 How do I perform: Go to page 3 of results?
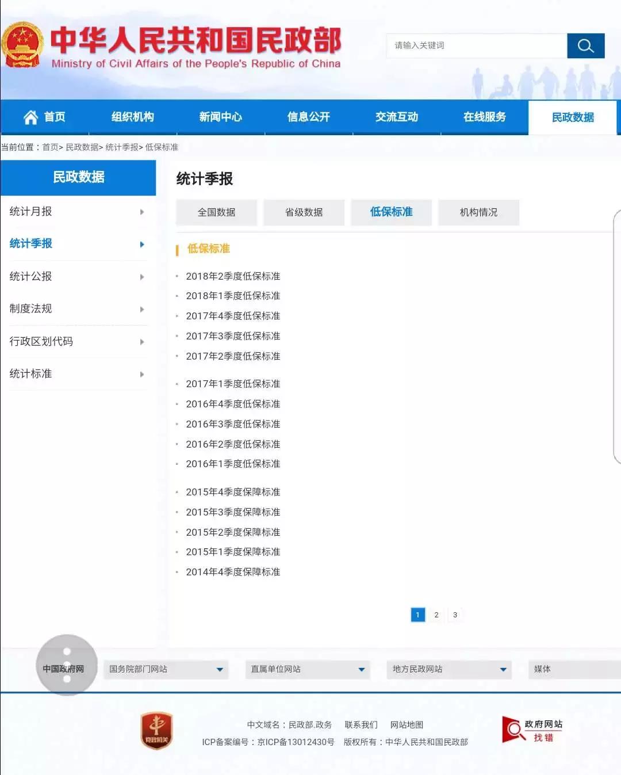(455, 614)
